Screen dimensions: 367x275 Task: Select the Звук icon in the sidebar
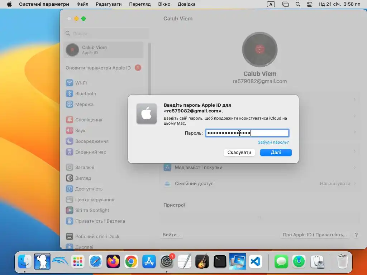pos(69,130)
